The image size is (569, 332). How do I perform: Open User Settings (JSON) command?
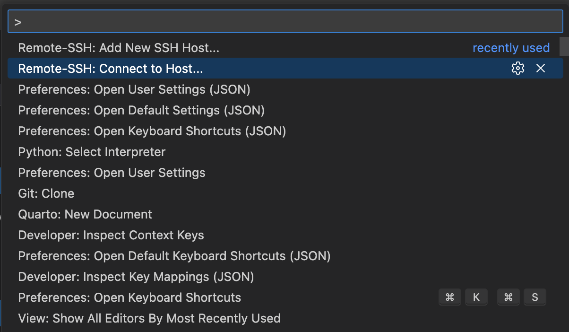[x=134, y=89]
